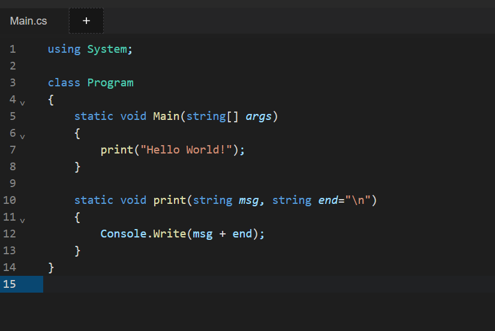Click 'Console' on line 12
495x331 pixels.
click(124, 233)
